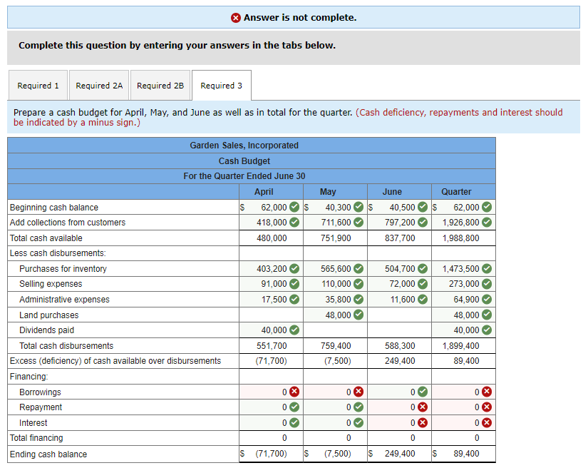Click red X icon in April Borrowings
This screenshot has height=468, width=583.
point(294,392)
